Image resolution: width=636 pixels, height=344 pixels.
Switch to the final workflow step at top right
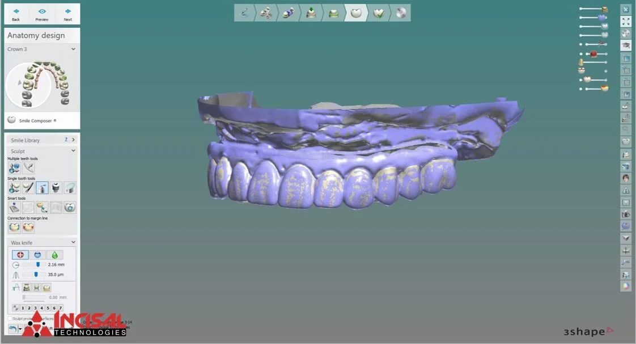pyautogui.click(x=401, y=12)
